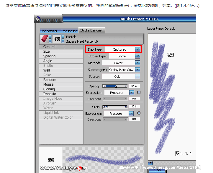Expand the Stroke Type dropdown

point(137,56)
